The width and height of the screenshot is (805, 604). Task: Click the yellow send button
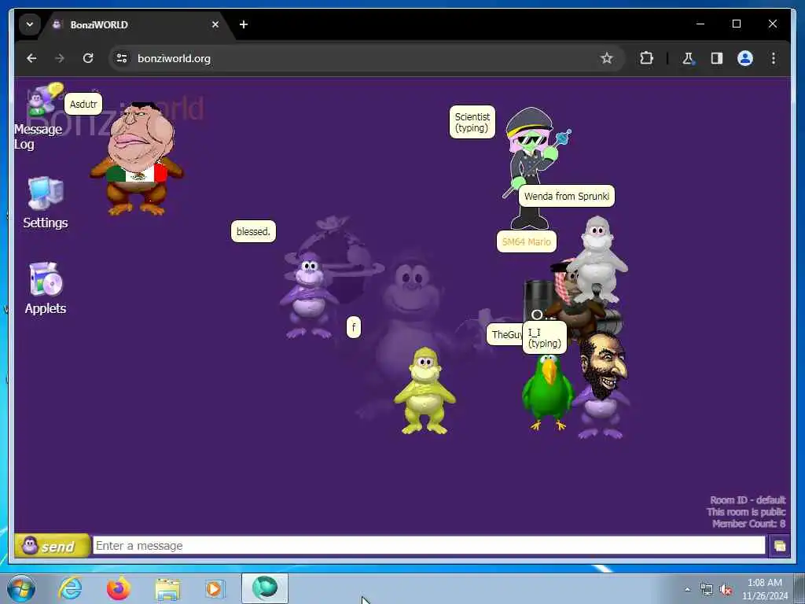click(52, 546)
